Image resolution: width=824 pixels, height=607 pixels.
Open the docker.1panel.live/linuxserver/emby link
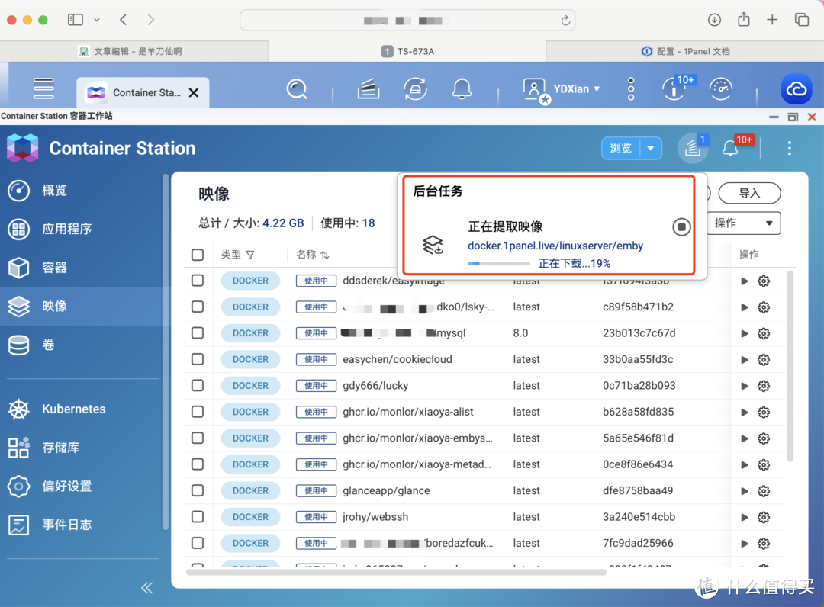pyautogui.click(x=555, y=246)
